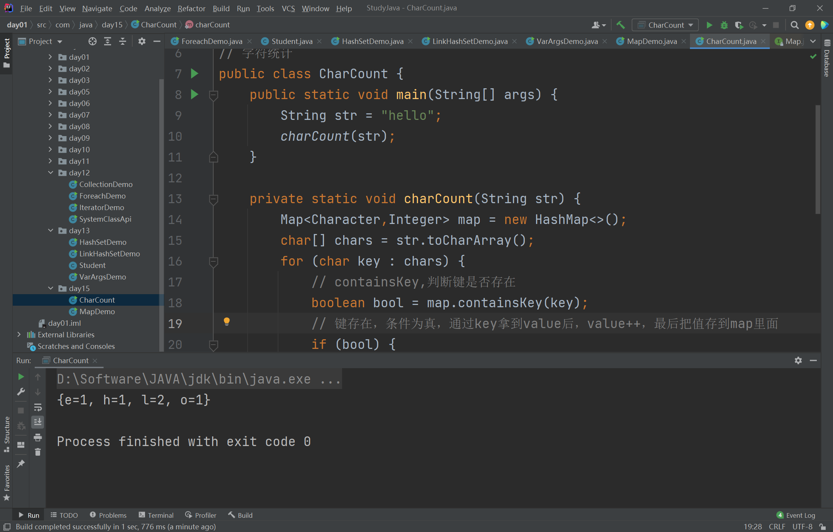Start debugging with the bug icon
The width and height of the screenshot is (833, 532).
724,25
